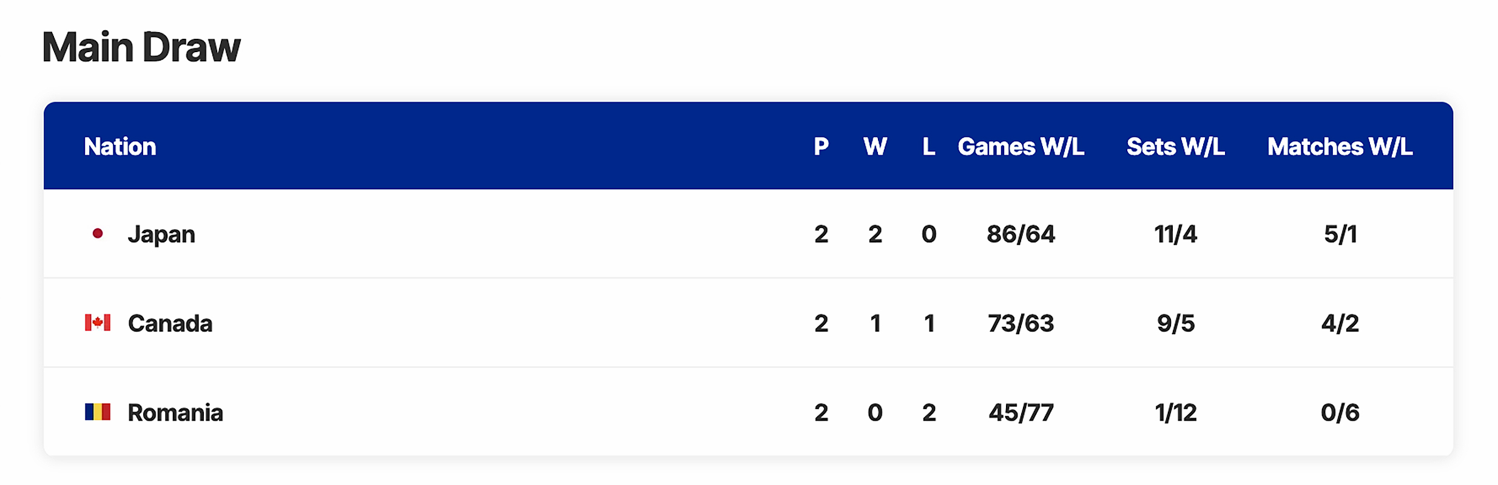Select Canada's 73/63 games record
1498x485 pixels.
(x=1021, y=323)
